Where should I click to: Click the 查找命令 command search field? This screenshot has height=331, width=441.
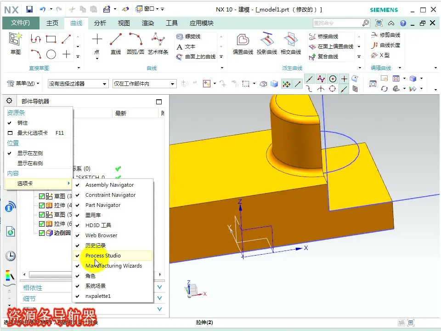[x=338, y=23]
